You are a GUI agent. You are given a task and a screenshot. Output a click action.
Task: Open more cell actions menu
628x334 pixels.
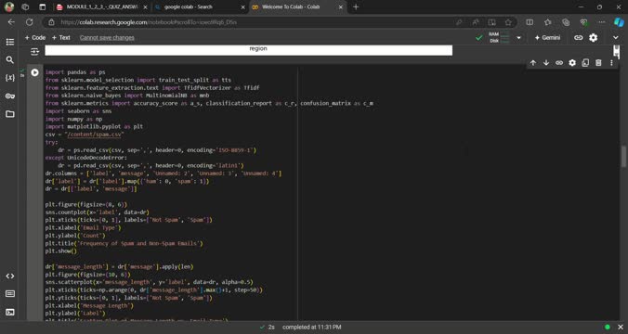pos(611,63)
